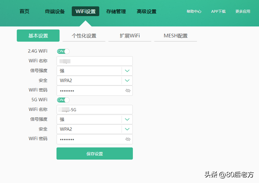The image size is (259, 183).
Task: Click 保存设置 button
Action: pyautogui.click(x=94, y=154)
